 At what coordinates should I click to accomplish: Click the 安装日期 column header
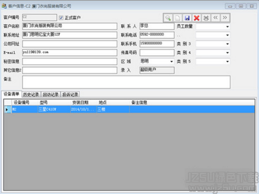(80, 102)
